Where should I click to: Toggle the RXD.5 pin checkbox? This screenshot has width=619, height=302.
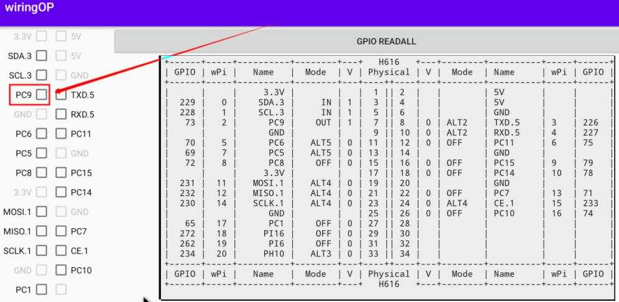click(x=61, y=114)
